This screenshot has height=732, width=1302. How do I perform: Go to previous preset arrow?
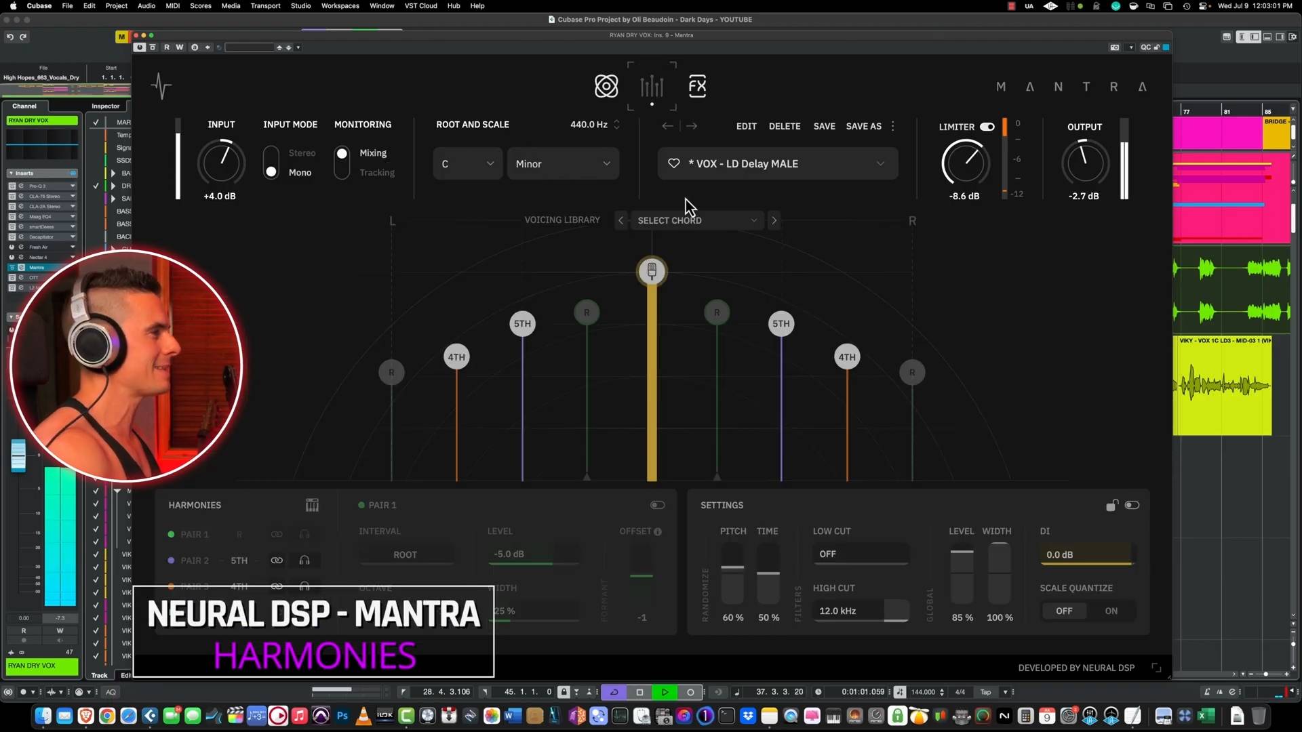tap(667, 126)
